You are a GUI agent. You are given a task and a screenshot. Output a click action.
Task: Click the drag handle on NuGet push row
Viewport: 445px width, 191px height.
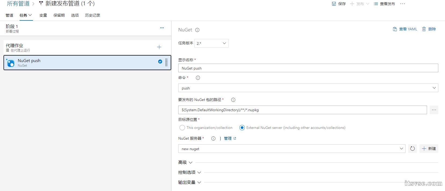click(x=166, y=62)
